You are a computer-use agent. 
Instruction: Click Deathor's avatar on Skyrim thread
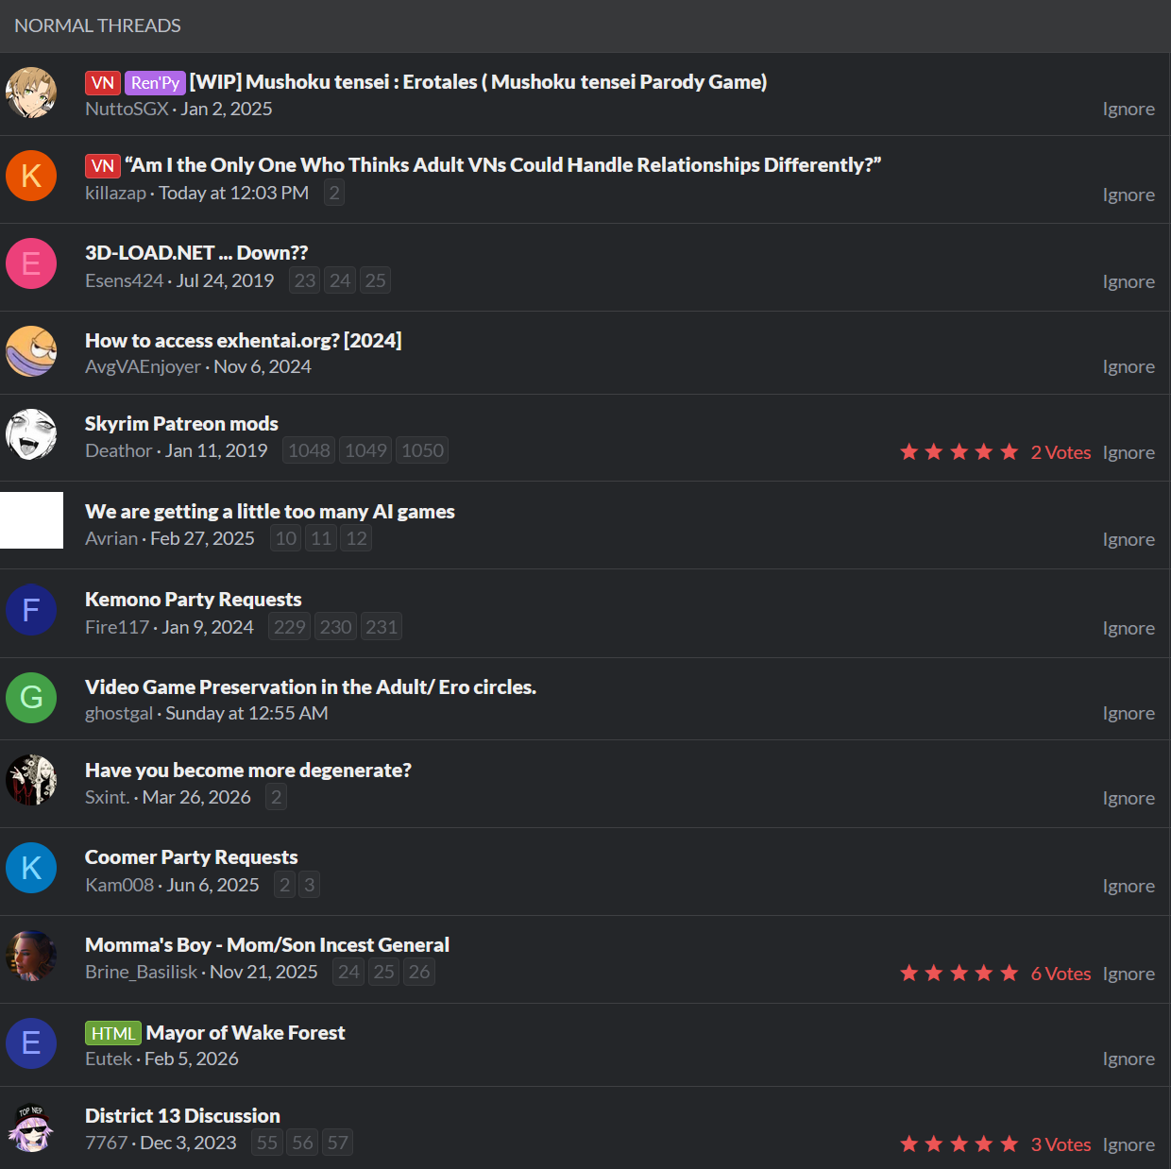31,434
